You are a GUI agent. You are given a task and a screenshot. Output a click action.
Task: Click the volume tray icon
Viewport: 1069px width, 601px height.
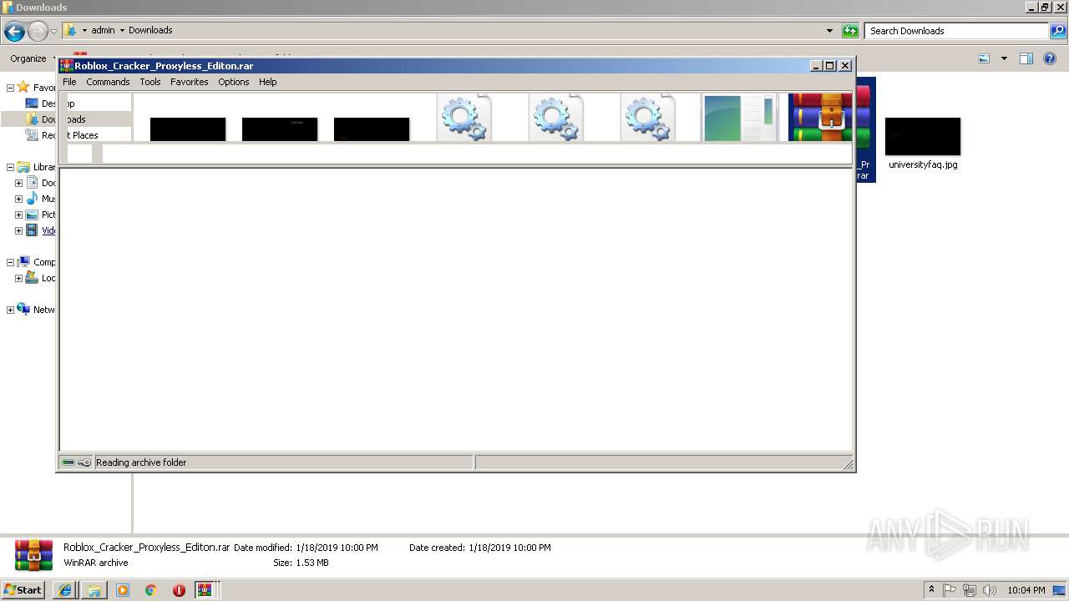coord(990,590)
